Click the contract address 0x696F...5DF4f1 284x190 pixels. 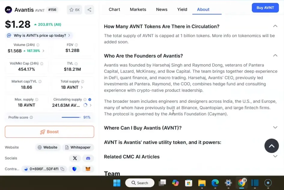click(44, 169)
